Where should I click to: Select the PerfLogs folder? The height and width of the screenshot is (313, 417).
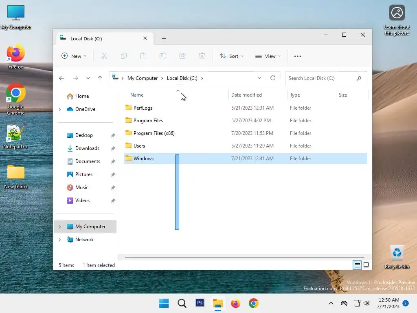click(246, 108)
